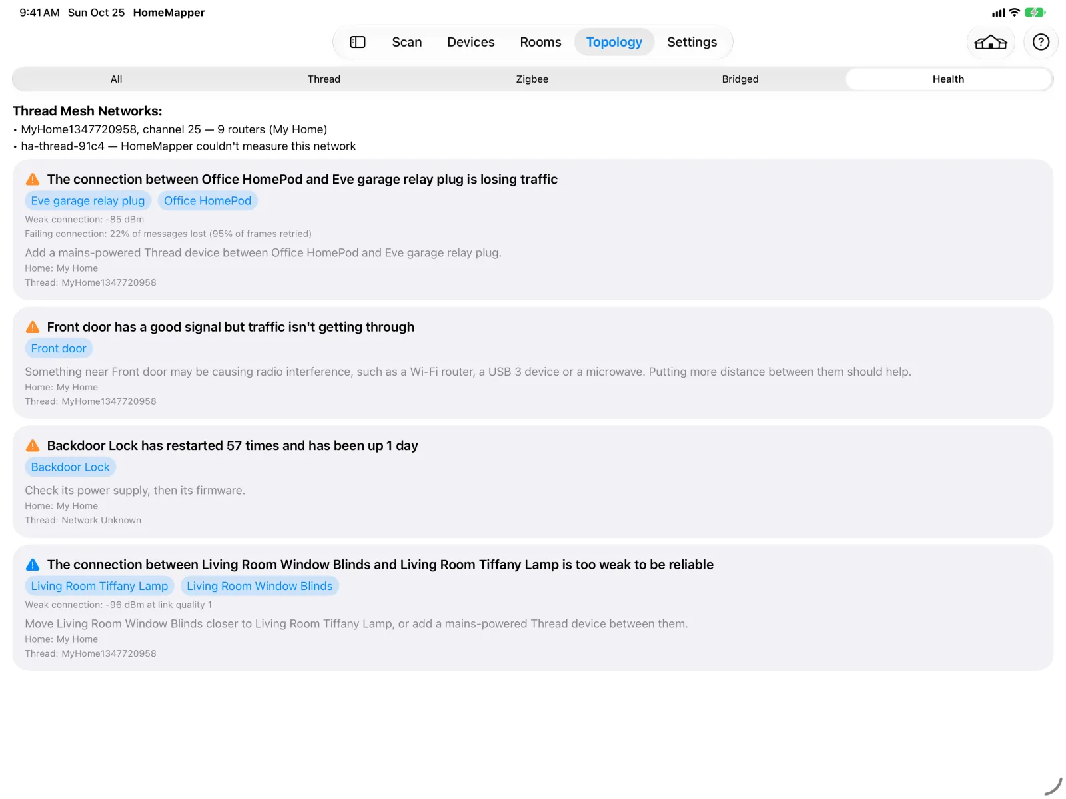Screen dimensions: 1066x799
Task: Open the Front door device tag
Action: (59, 348)
